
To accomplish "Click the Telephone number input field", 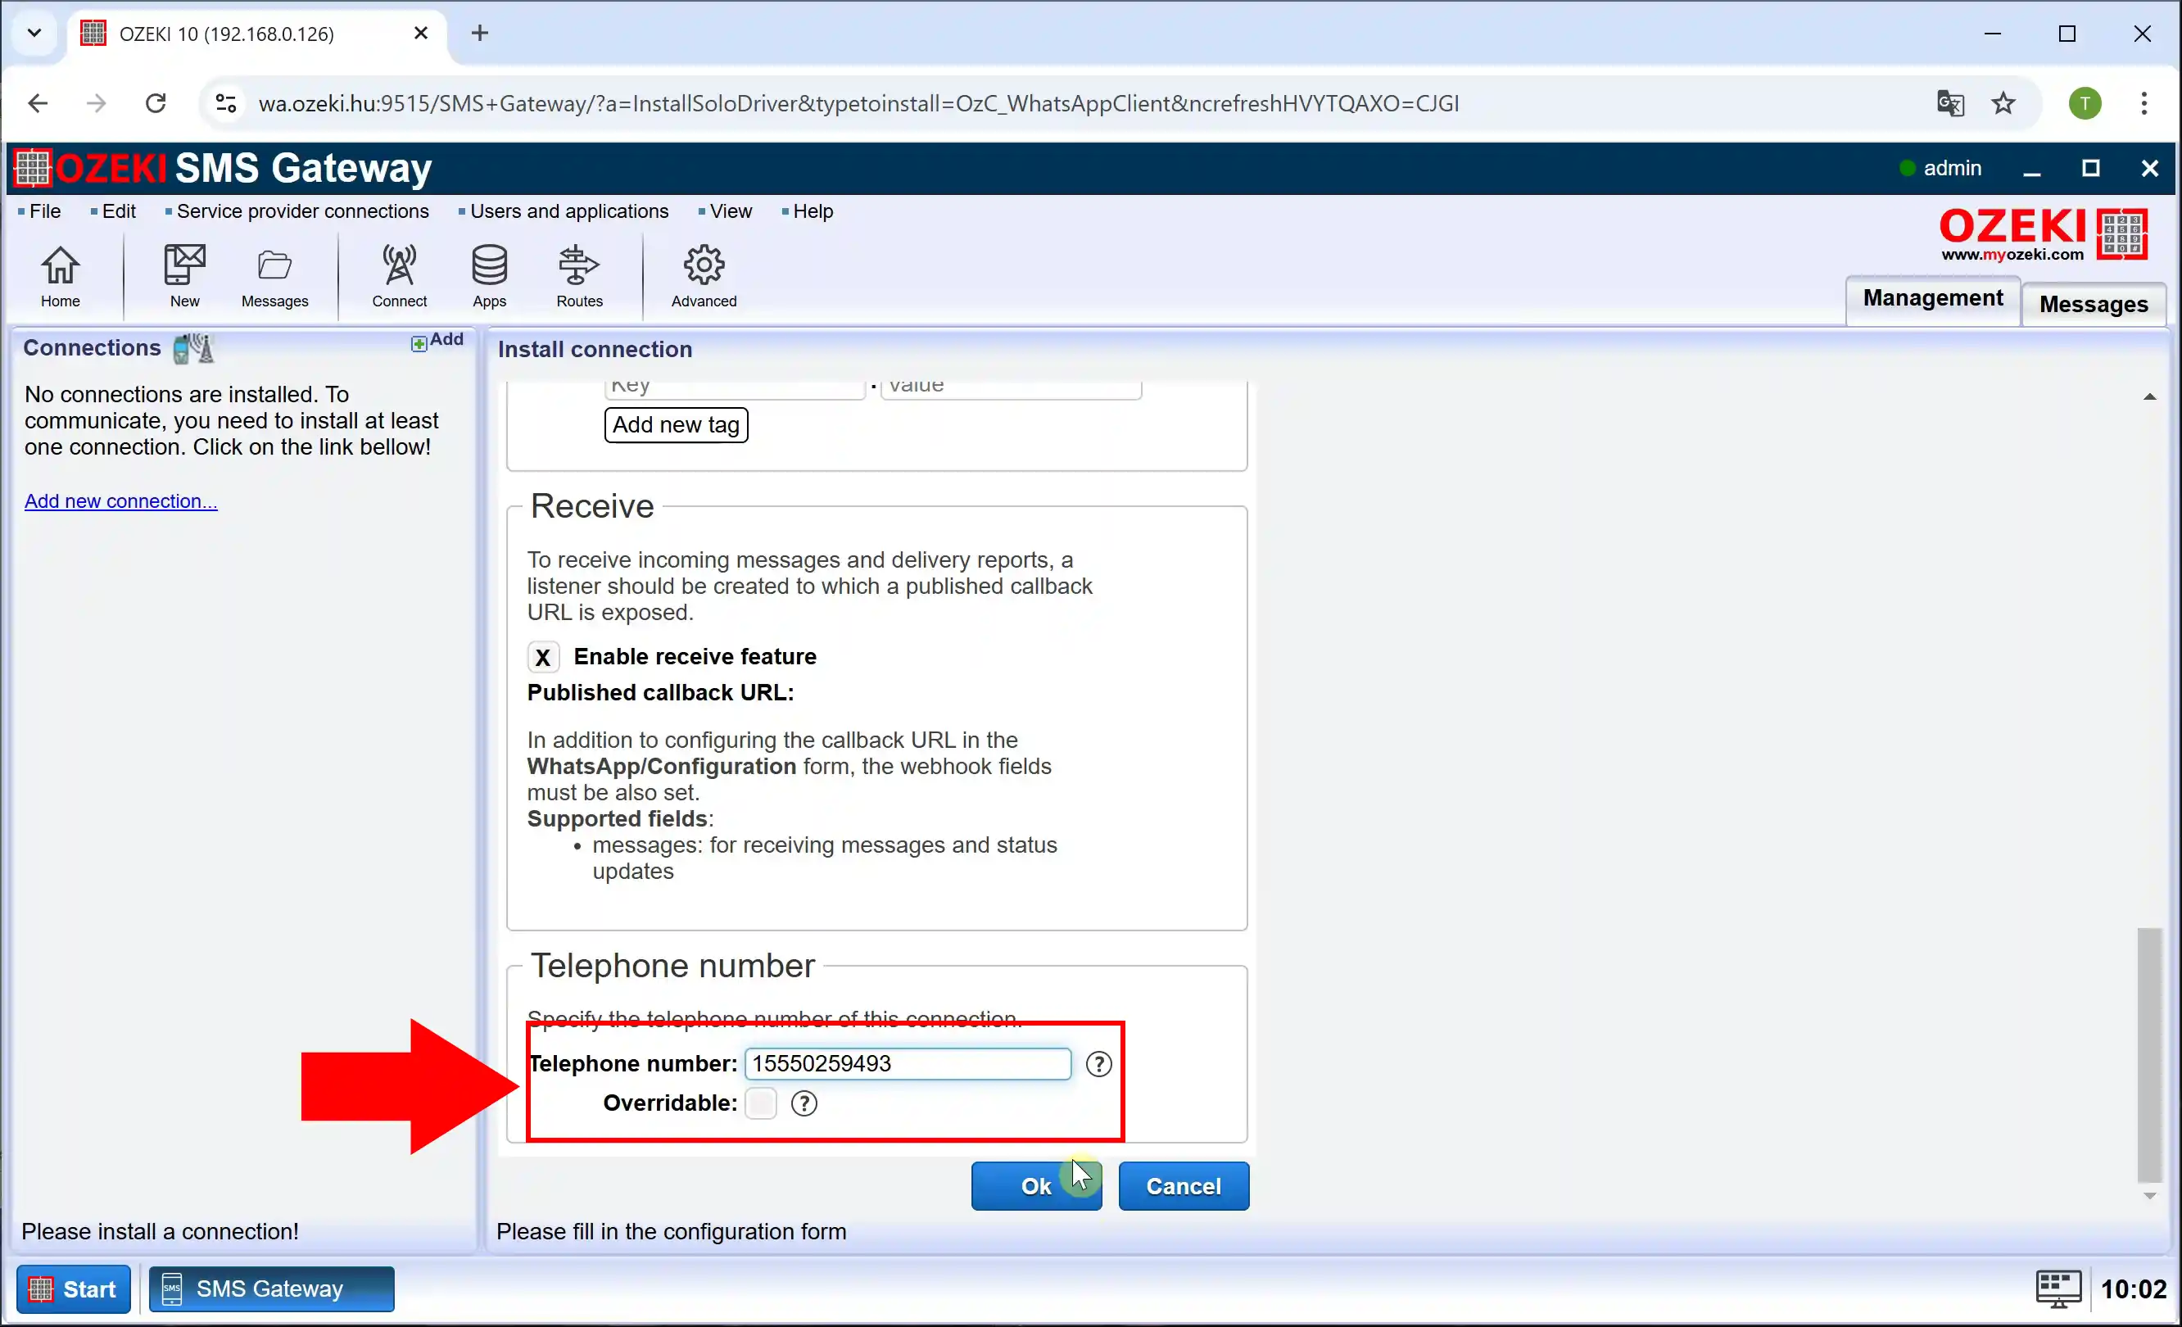I will pyautogui.click(x=907, y=1062).
